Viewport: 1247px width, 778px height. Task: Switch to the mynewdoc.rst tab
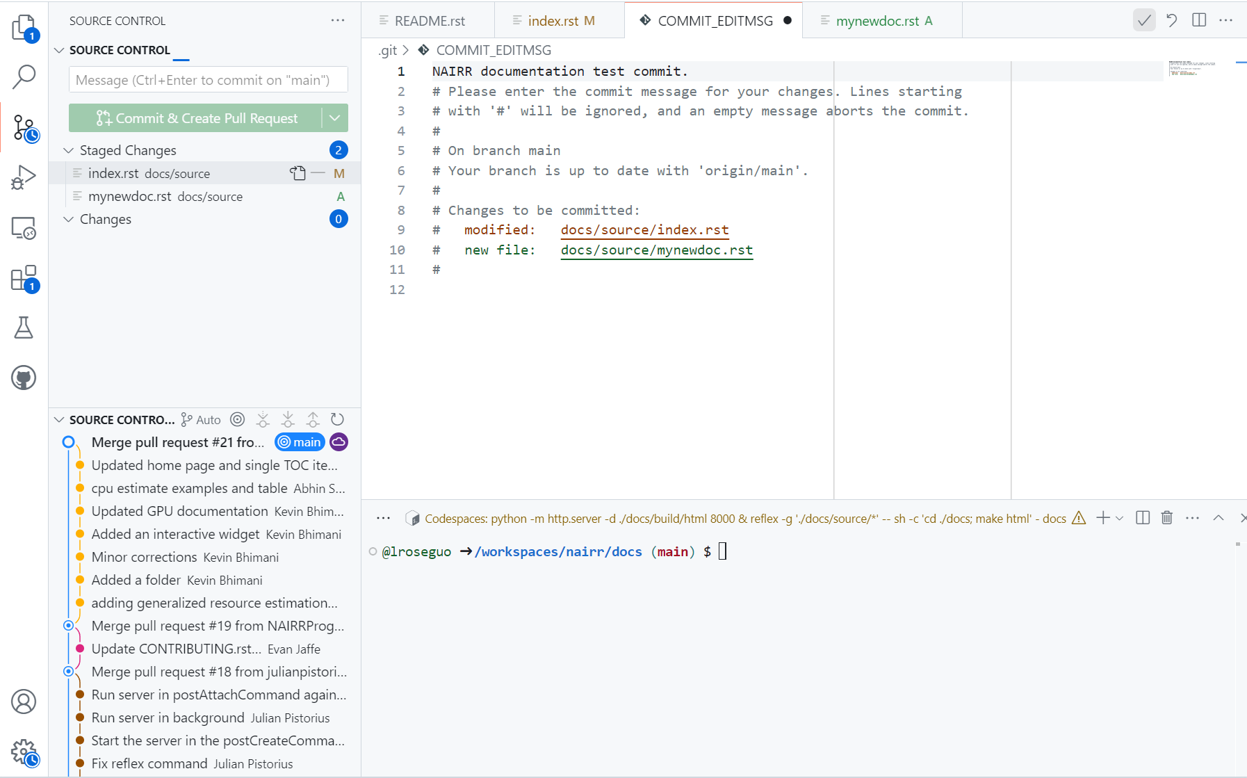click(x=883, y=21)
